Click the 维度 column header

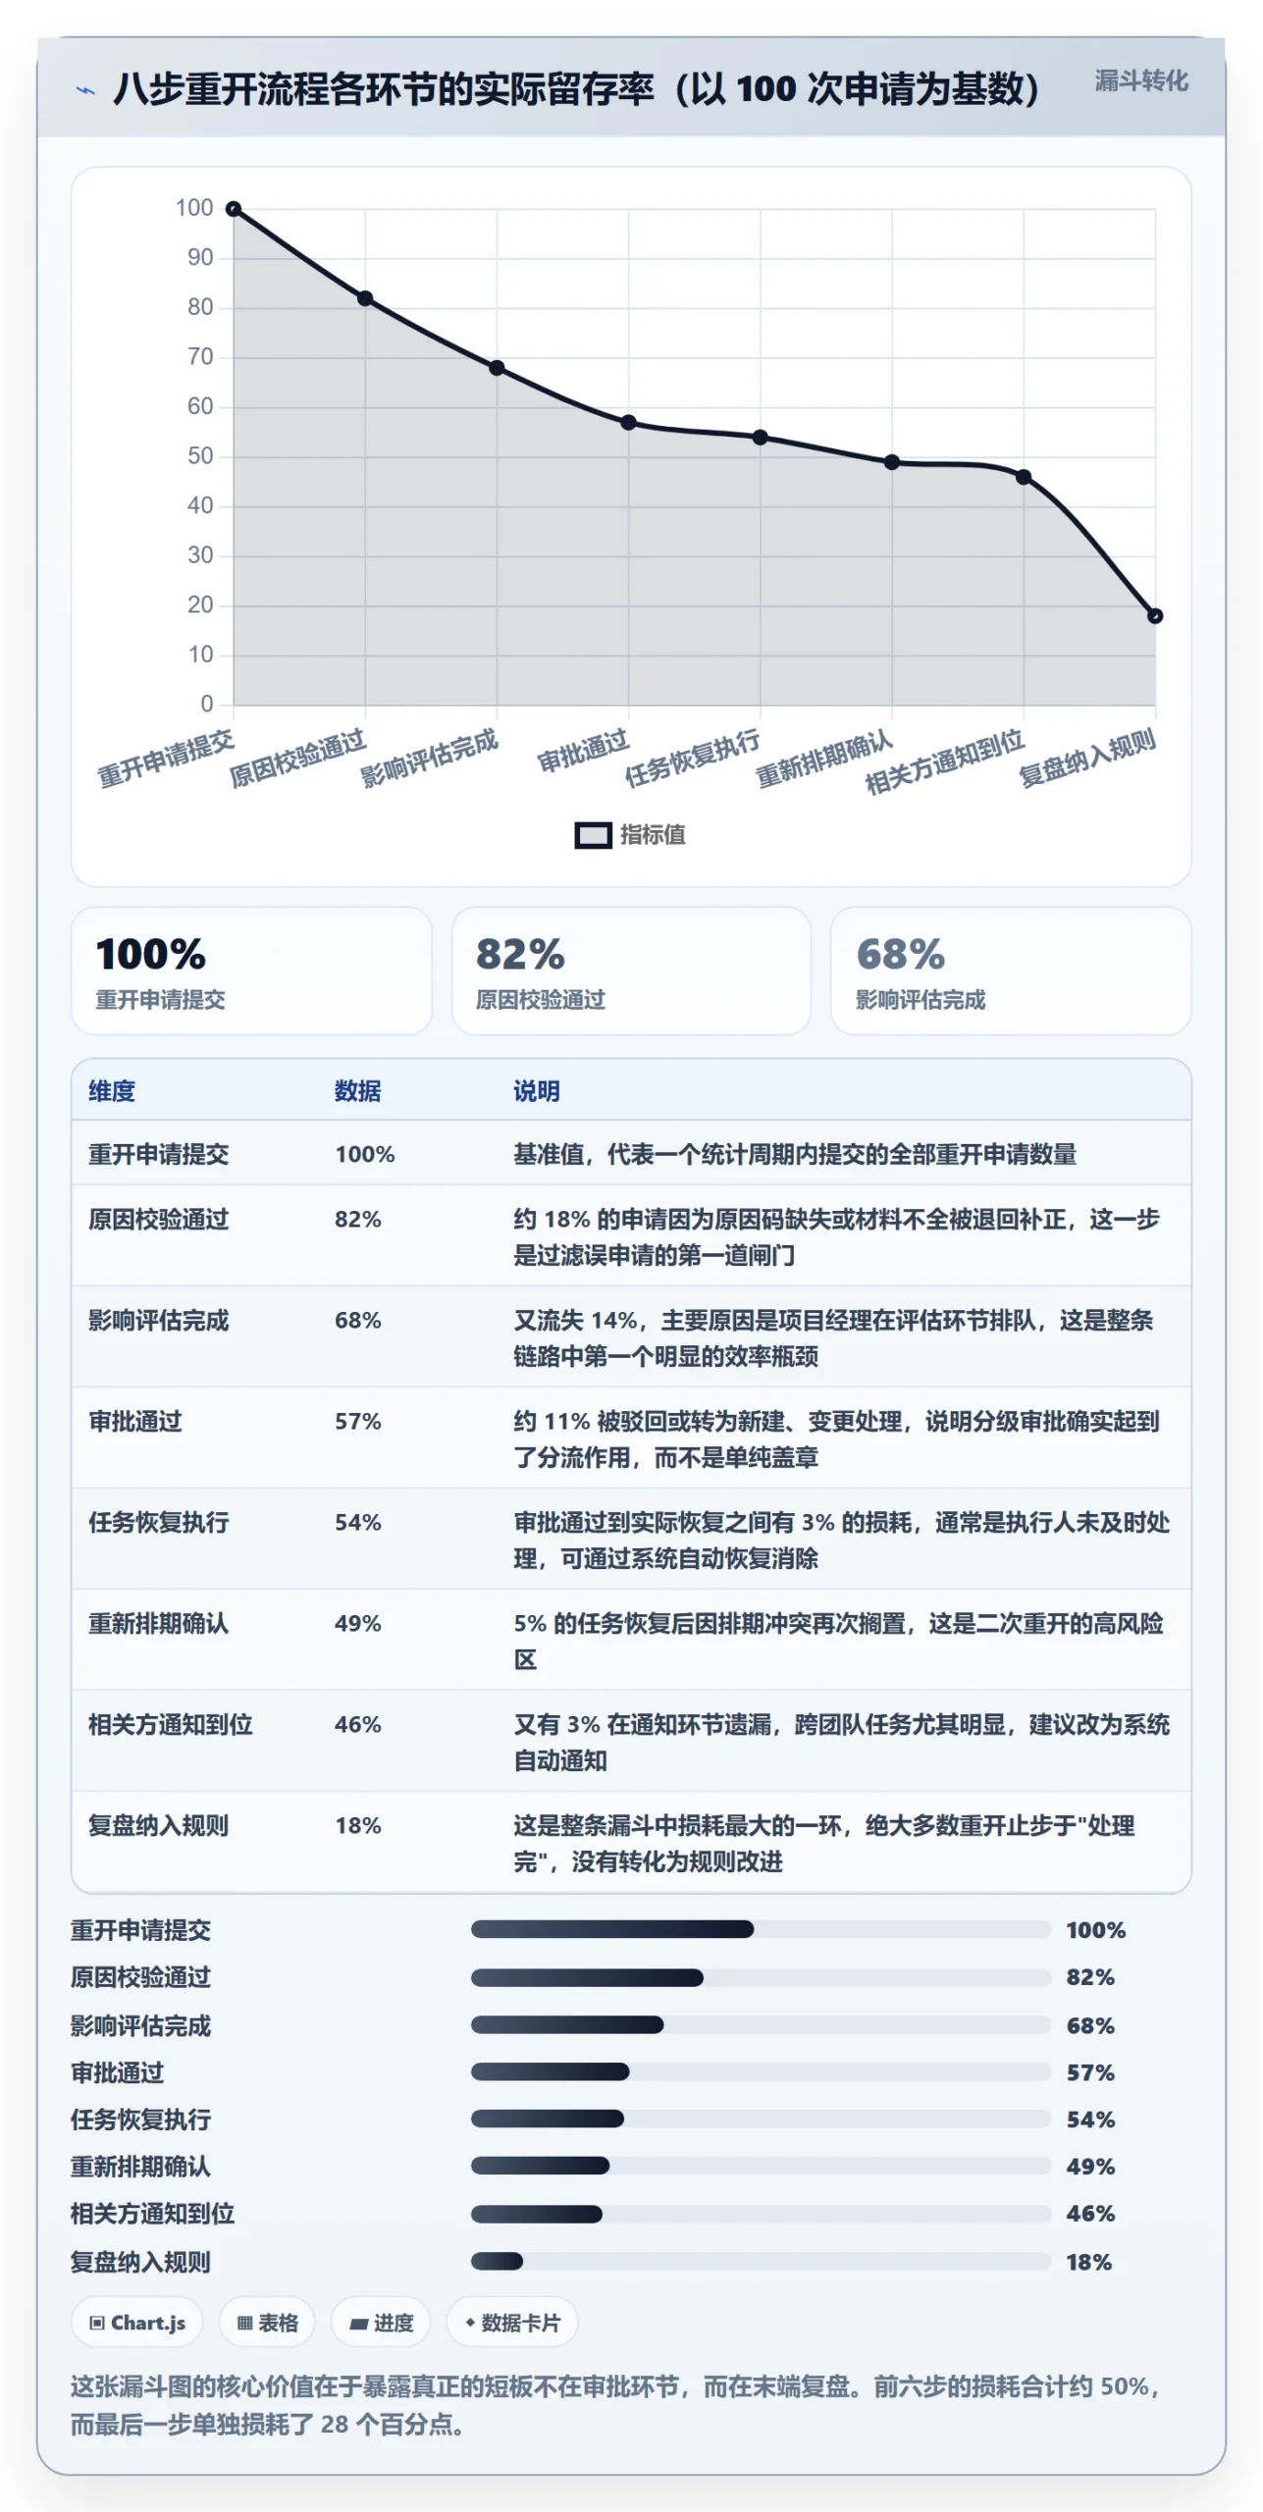tap(112, 1091)
